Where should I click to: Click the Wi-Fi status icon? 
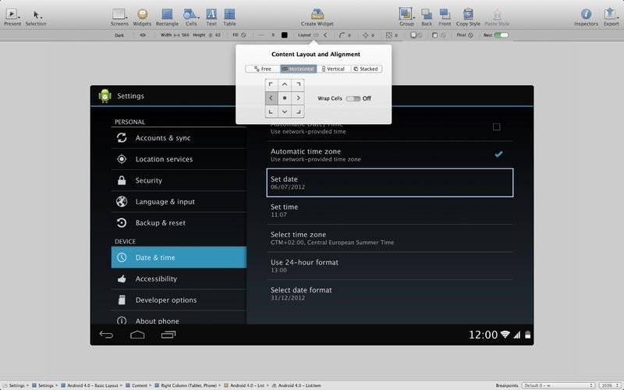(x=505, y=335)
